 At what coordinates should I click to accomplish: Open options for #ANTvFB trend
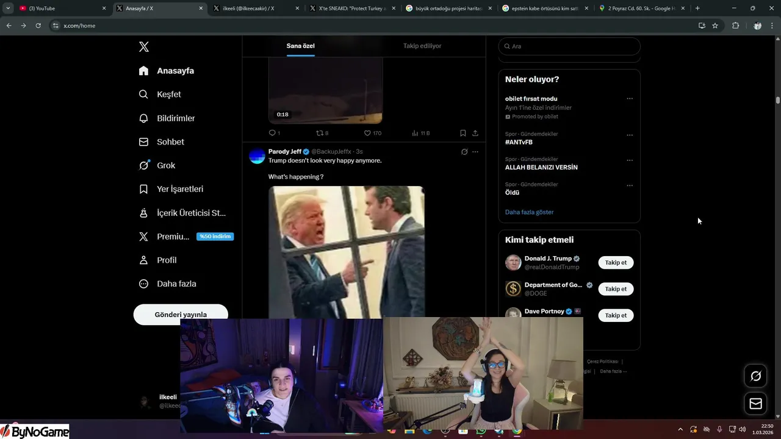(630, 135)
